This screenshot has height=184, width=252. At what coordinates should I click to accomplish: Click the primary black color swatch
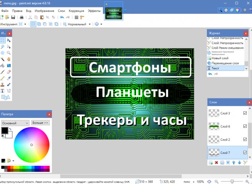pyautogui.click(x=5, y=131)
